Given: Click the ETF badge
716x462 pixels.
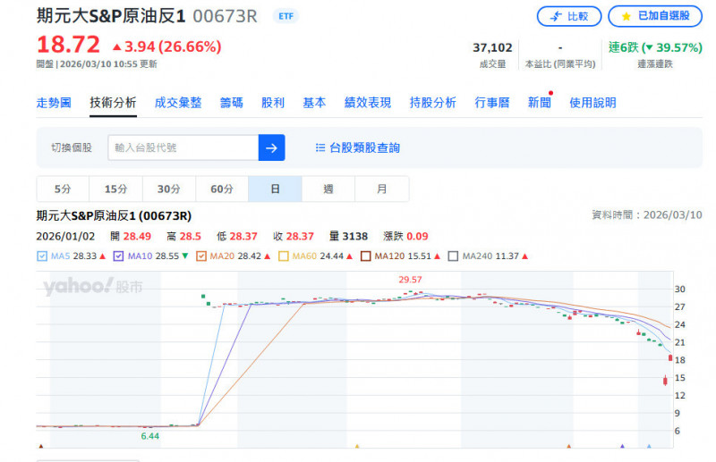Looking at the screenshot, I should click(x=286, y=16).
